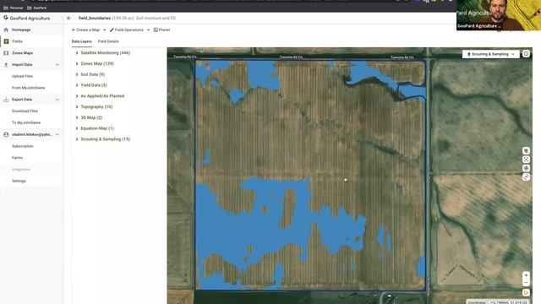Viewport: 541px width, 304px height.
Task: Click the crossed-out layer icon on map
Action: (526, 150)
